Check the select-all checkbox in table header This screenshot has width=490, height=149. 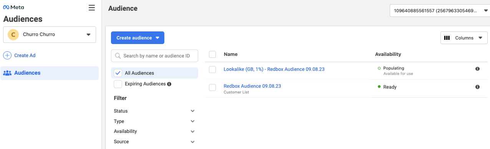(212, 54)
